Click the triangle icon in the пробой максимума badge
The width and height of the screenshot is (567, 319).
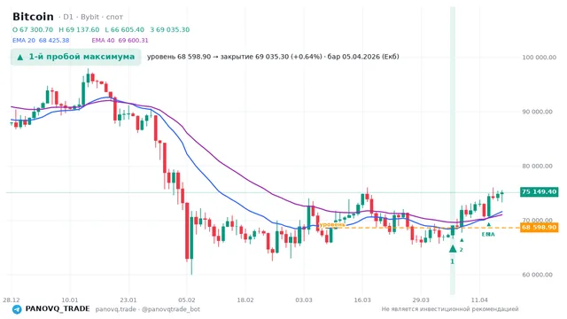(20, 57)
